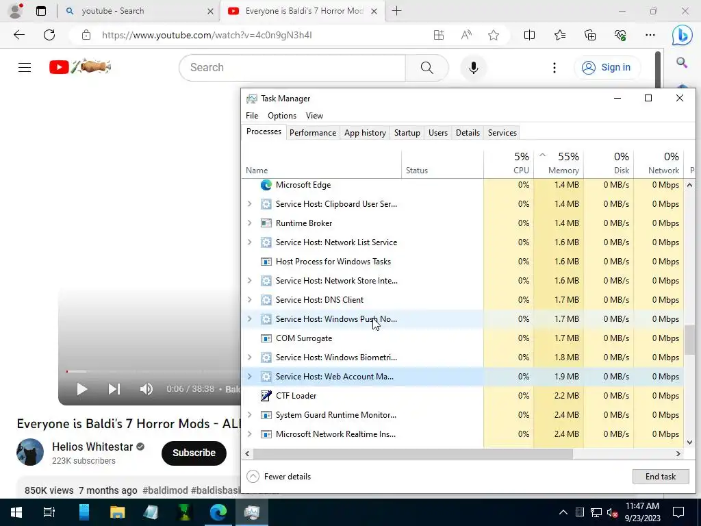Open Edge tab actions menu icon
The width and height of the screenshot is (701, 526).
[x=41, y=11]
